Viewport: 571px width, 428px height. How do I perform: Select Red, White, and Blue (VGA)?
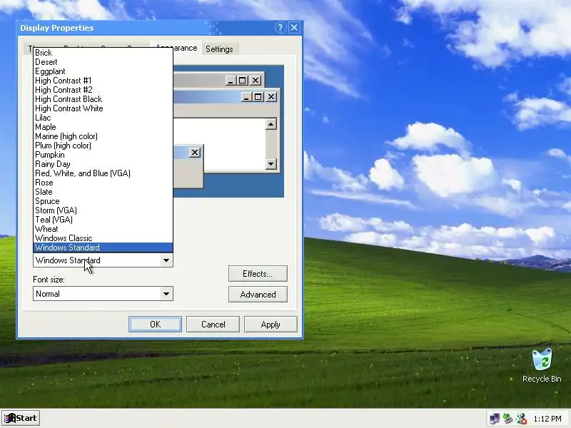click(x=103, y=173)
